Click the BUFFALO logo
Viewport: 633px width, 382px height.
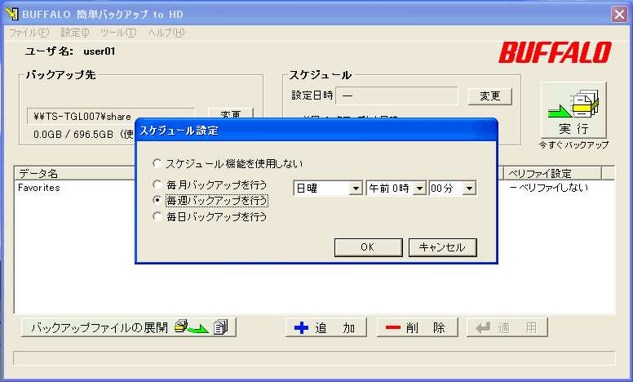[x=555, y=52]
